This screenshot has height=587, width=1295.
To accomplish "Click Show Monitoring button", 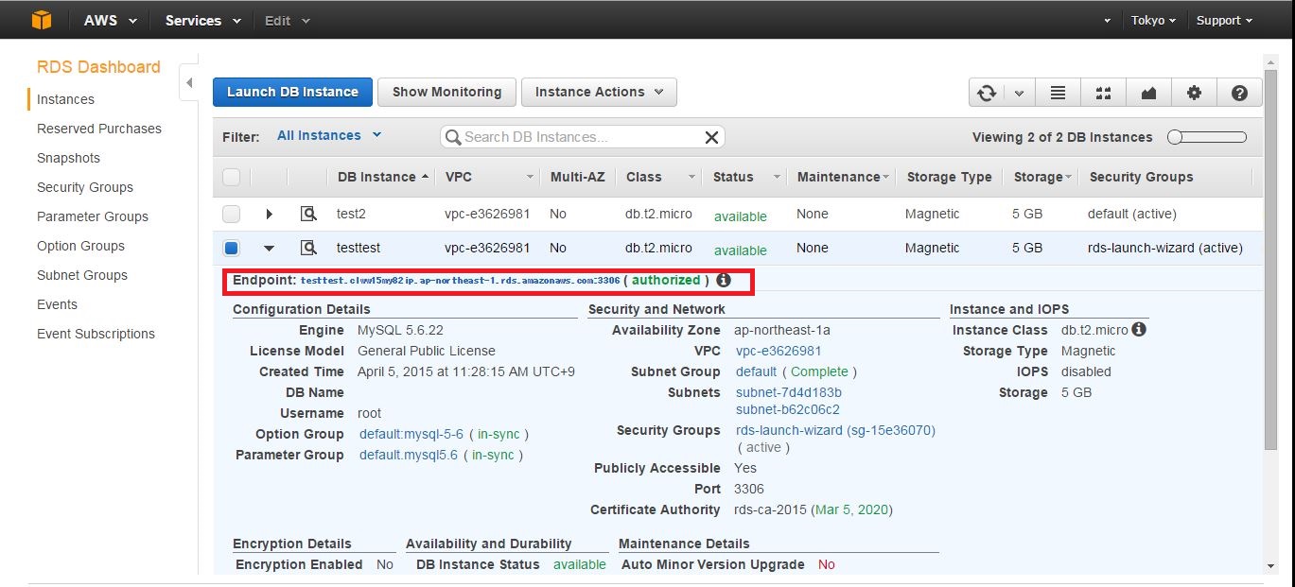I will pos(446,92).
